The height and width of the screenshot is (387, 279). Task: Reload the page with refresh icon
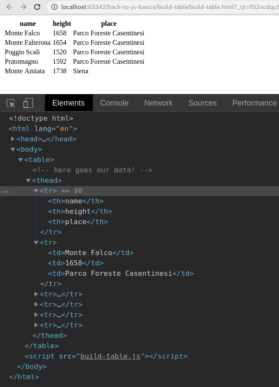tap(37, 7)
